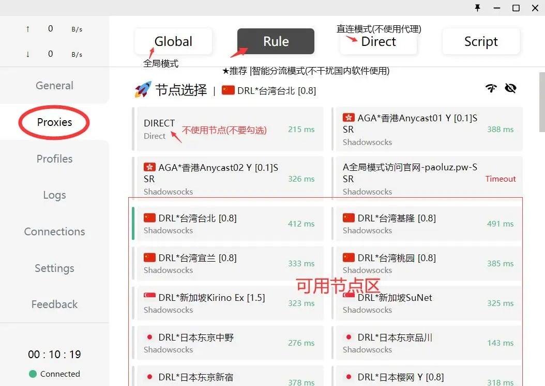
Task: Click the Global mode button
Action: click(173, 41)
